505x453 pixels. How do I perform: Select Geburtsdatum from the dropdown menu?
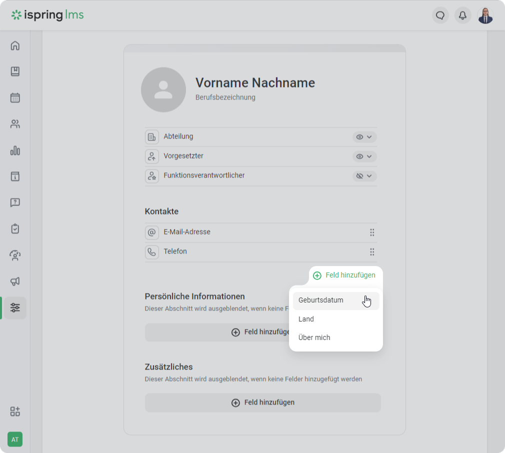[321, 300]
